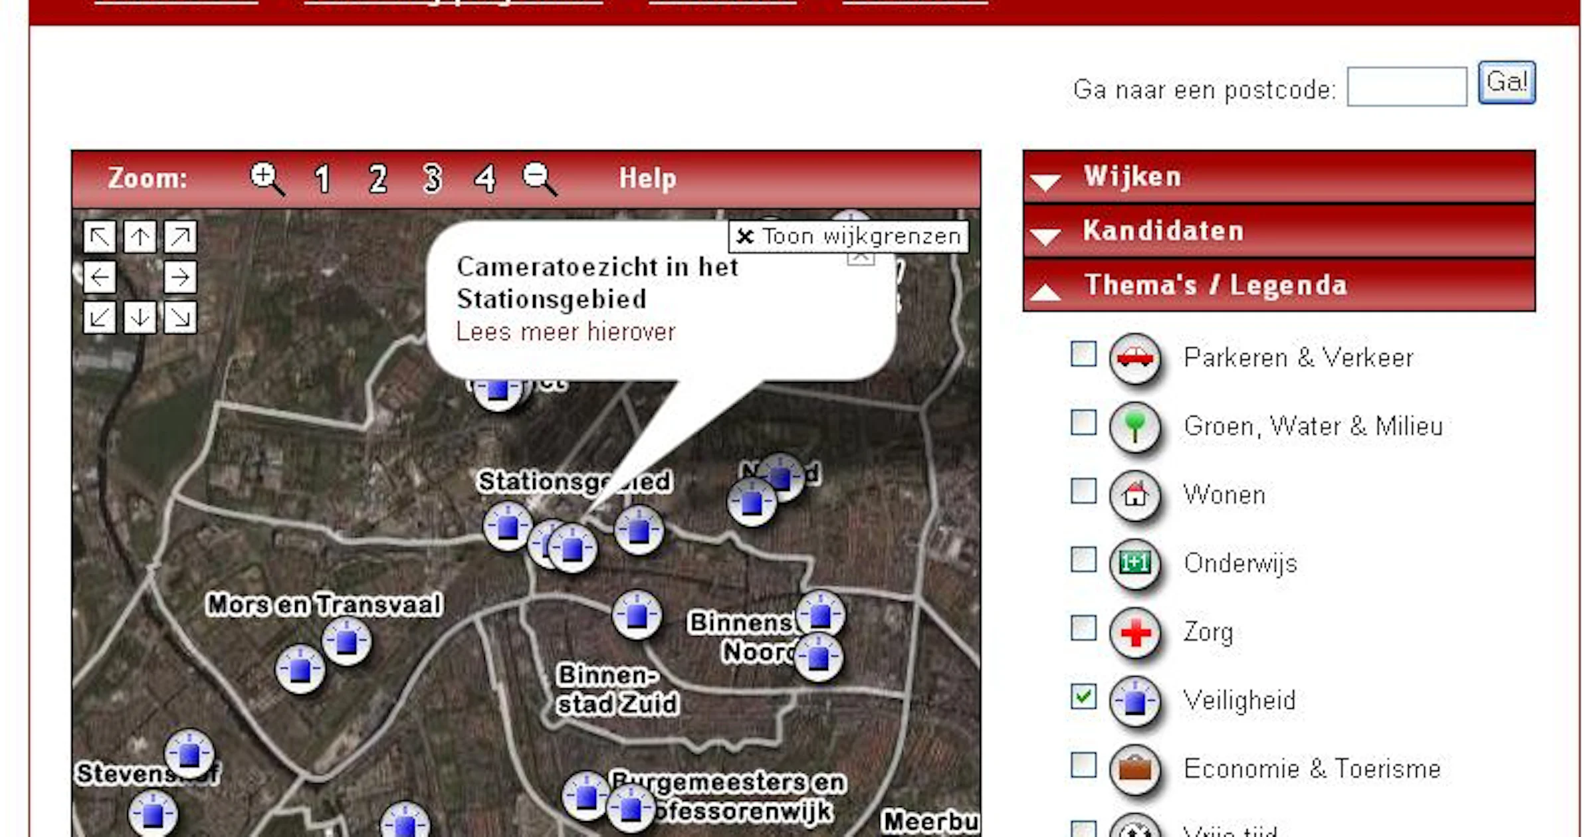The width and height of the screenshot is (1595, 837).
Task: Click the Onderwijs 1+1 icon
Action: 1135,564
